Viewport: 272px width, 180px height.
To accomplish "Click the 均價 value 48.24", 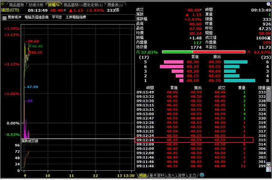I will coord(195,33).
